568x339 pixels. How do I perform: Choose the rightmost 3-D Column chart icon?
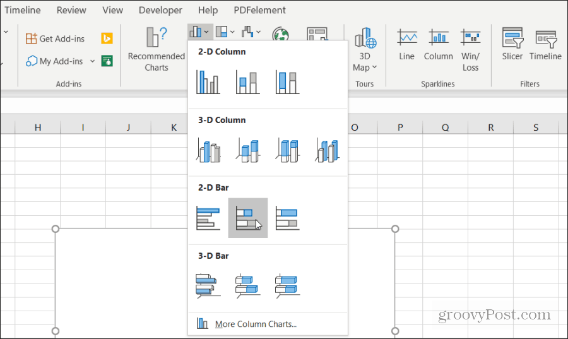click(x=327, y=150)
